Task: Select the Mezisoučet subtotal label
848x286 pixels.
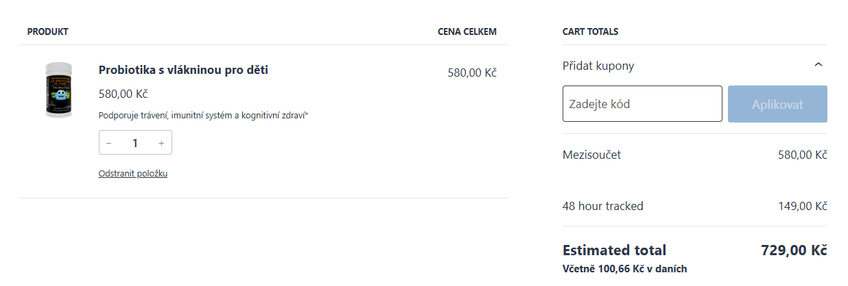Action: 591,155
